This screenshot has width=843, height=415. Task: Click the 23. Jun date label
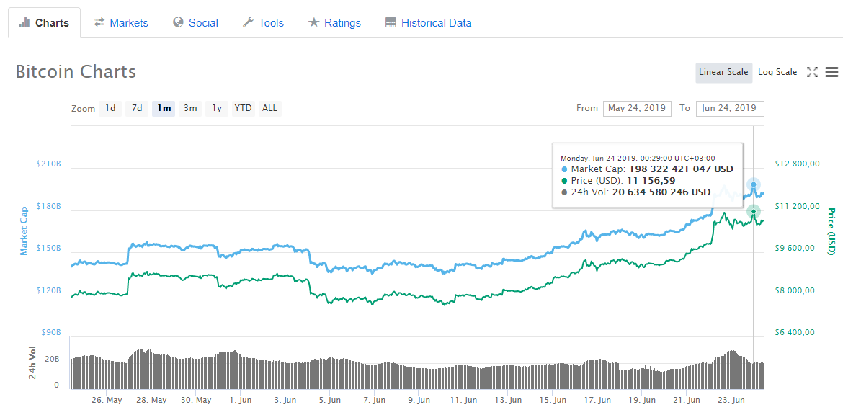pyautogui.click(x=731, y=401)
